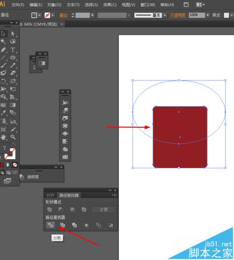Click the Crop pathfinder icon
Screen dimensions: 234x260
tap(87, 225)
